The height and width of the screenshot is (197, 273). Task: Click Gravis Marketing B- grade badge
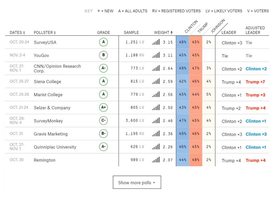coord(103,134)
